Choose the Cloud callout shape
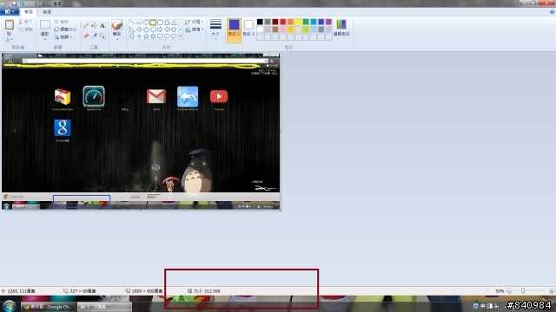This screenshot has height=312, width=556. coord(174,36)
